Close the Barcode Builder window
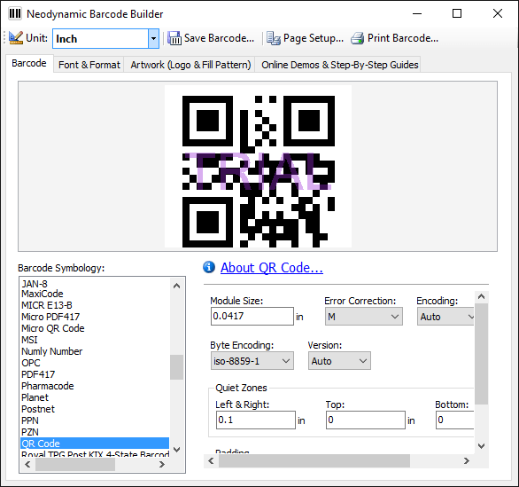 tap(498, 13)
